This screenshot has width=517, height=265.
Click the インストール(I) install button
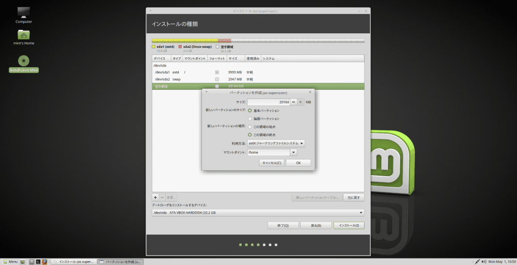(349, 226)
